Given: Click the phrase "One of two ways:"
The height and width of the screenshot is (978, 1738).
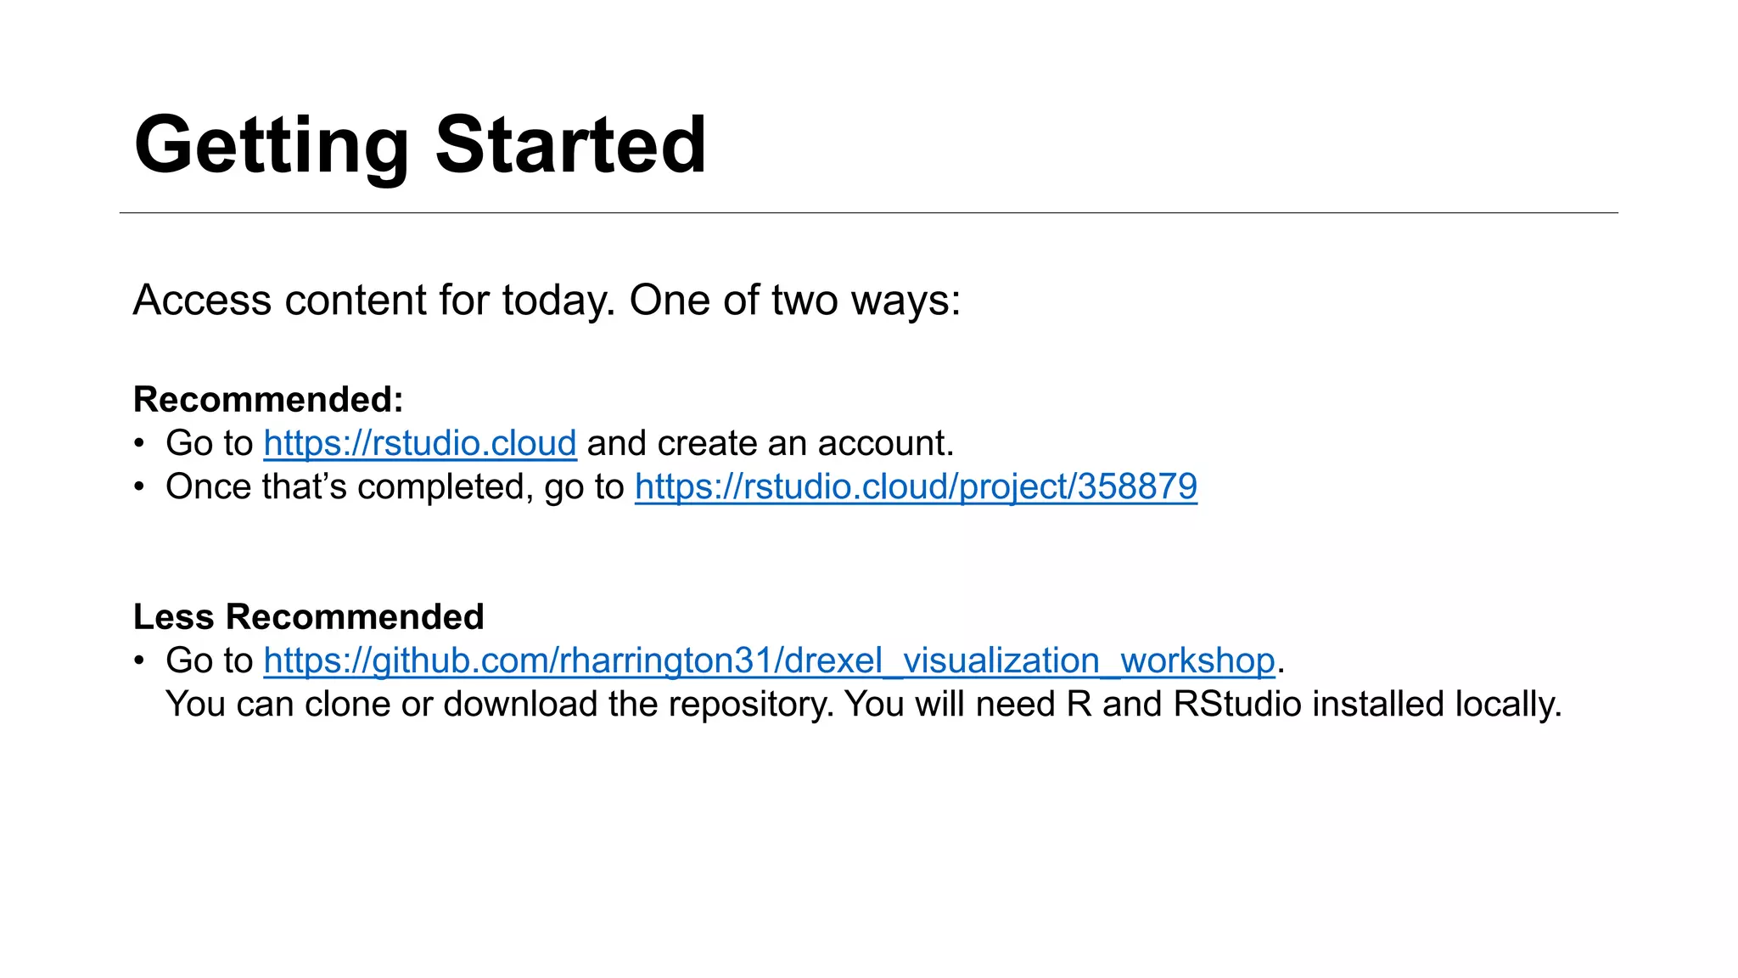Looking at the screenshot, I should pyautogui.click(x=795, y=301).
